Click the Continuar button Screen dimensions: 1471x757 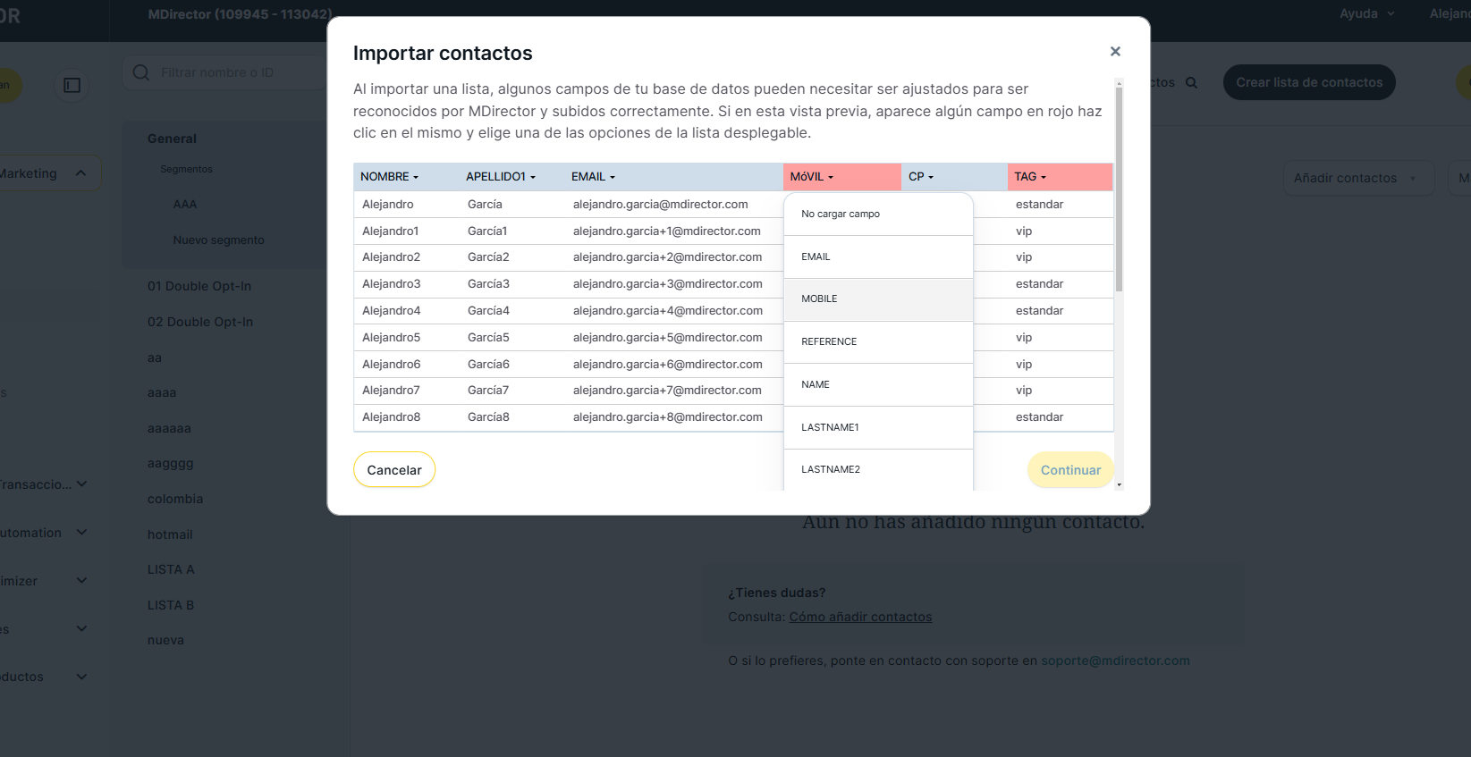point(1070,470)
